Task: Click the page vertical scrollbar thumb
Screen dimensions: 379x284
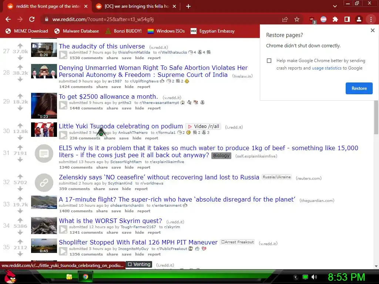Action: (x=376, y=117)
